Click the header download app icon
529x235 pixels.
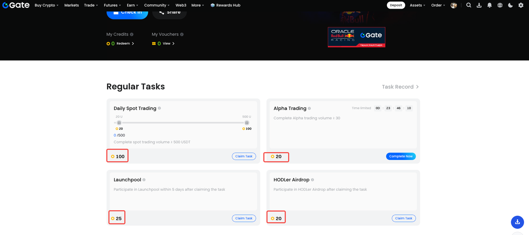point(479,5)
